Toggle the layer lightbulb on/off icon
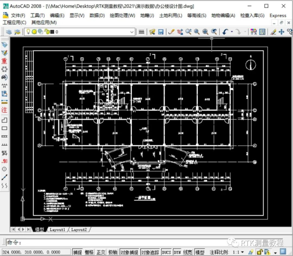293x256 pixels. [x=28, y=32]
